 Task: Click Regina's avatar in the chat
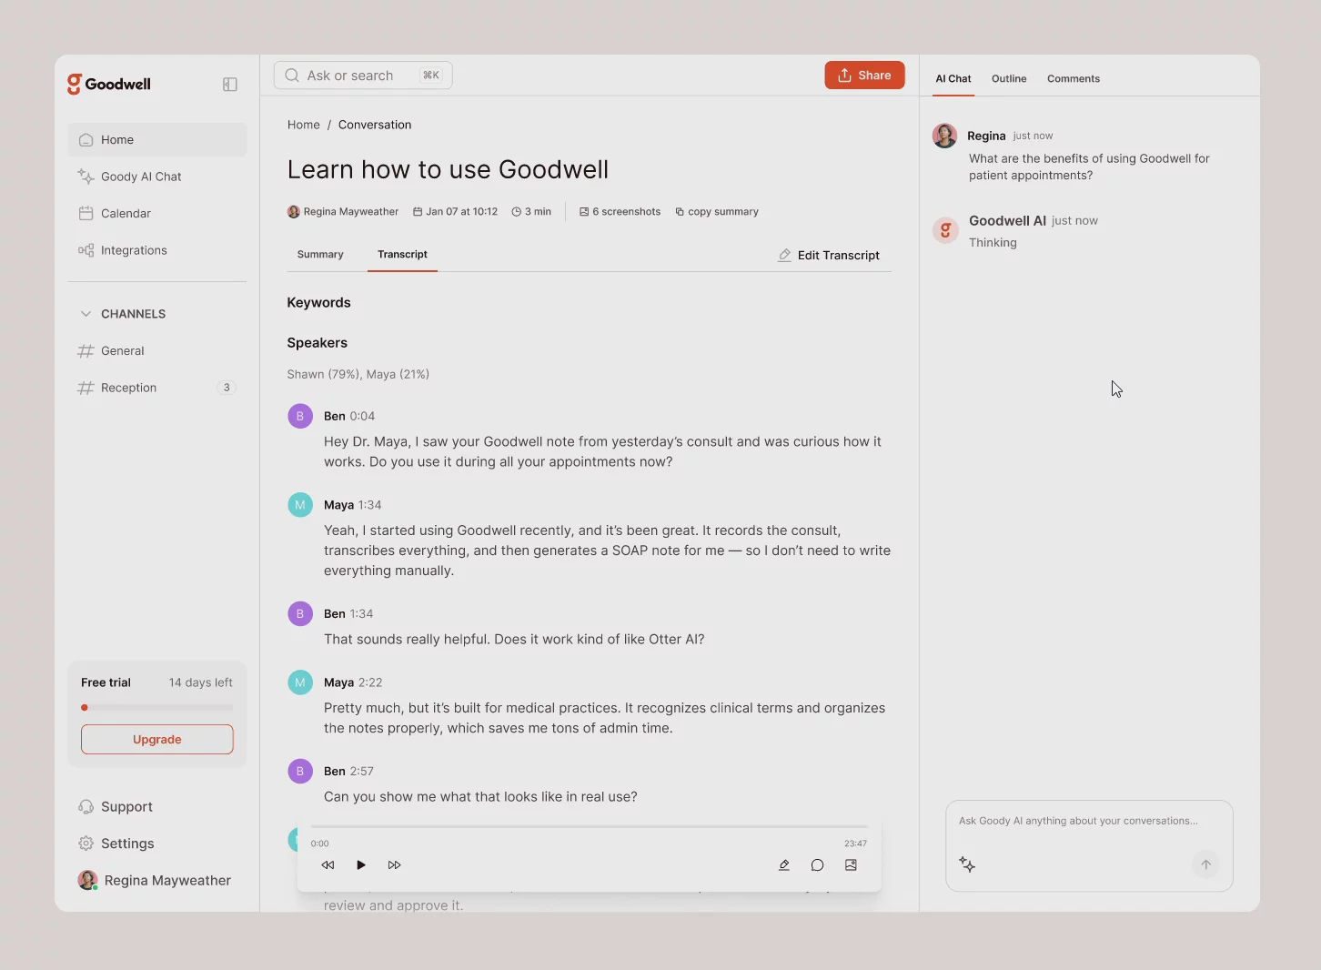tap(944, 136)
